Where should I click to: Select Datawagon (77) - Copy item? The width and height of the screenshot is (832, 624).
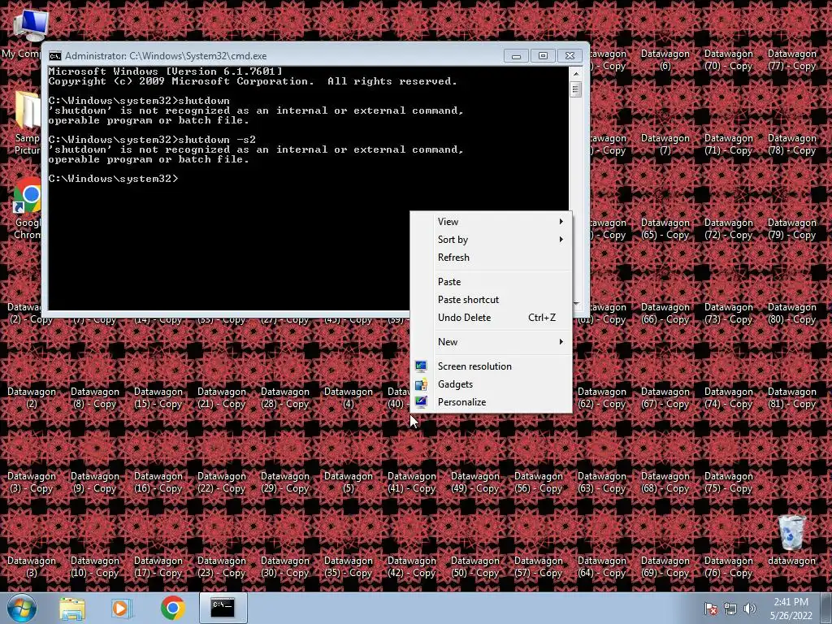tap(791, 59)
